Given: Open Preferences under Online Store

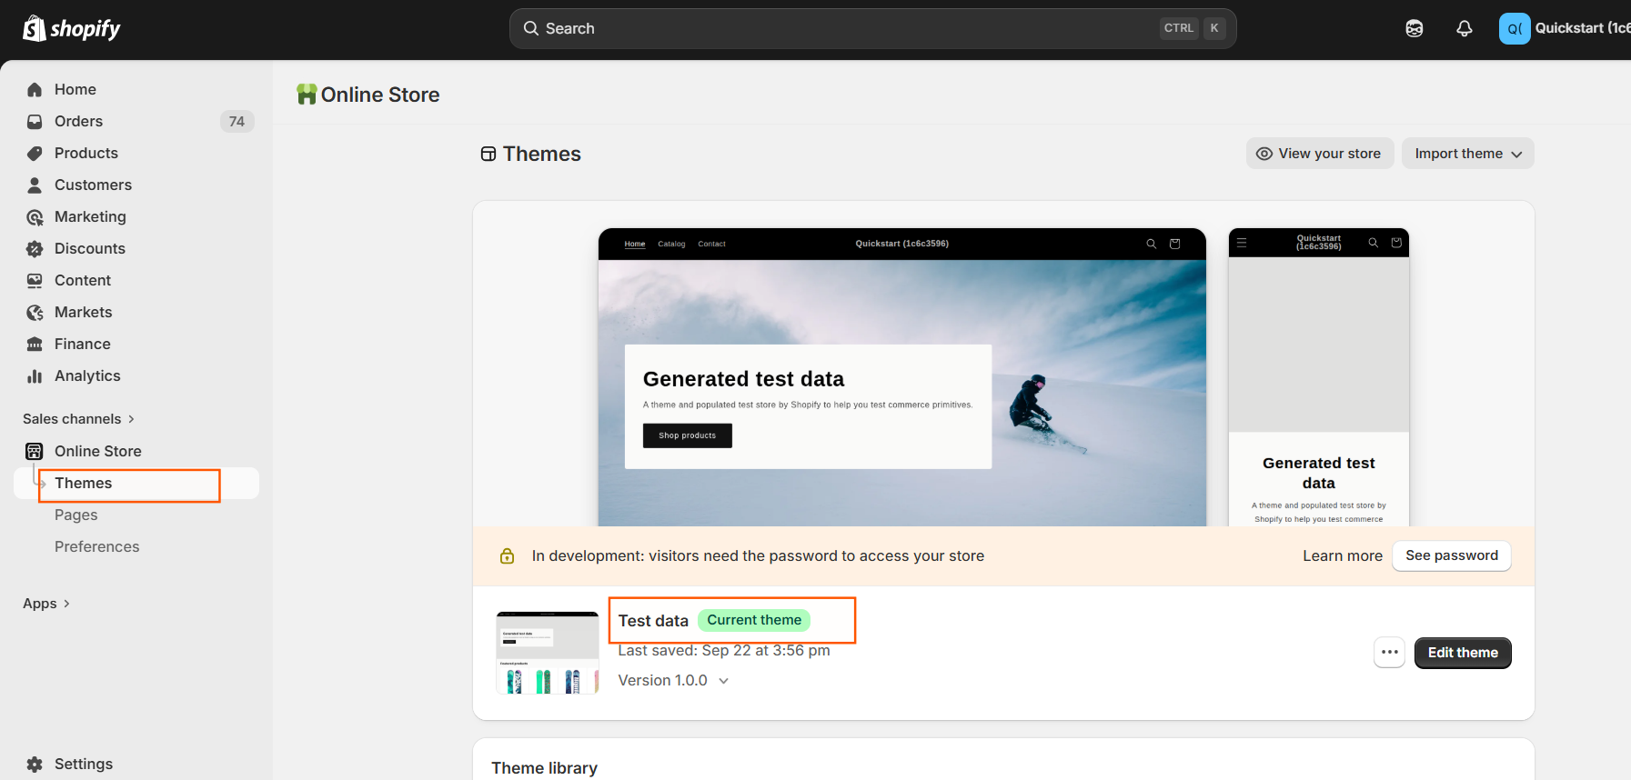Looking at the screenshot, I should tap(96, 547).
